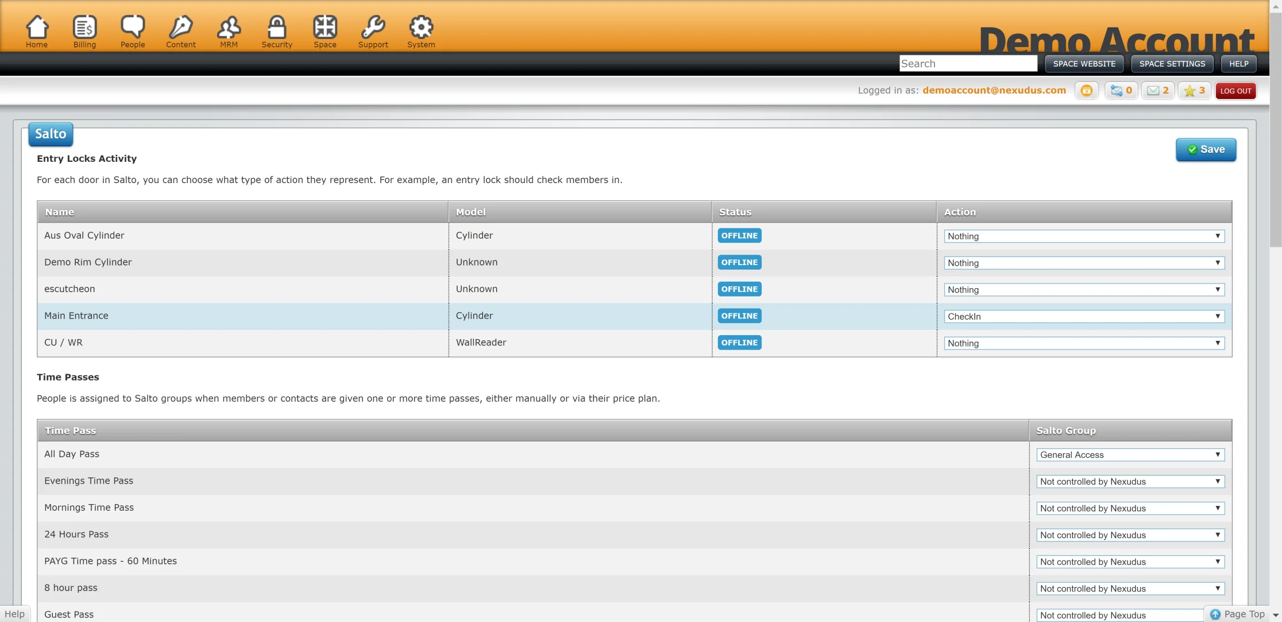
Task: Click in the Search input field
Action: [968, 64]
